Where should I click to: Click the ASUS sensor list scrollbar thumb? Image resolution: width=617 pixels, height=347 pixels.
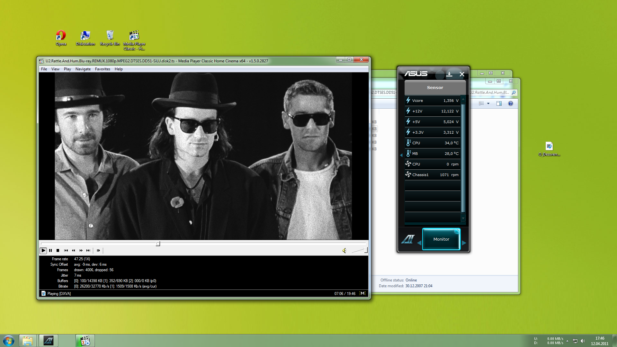tap(463, 158)
